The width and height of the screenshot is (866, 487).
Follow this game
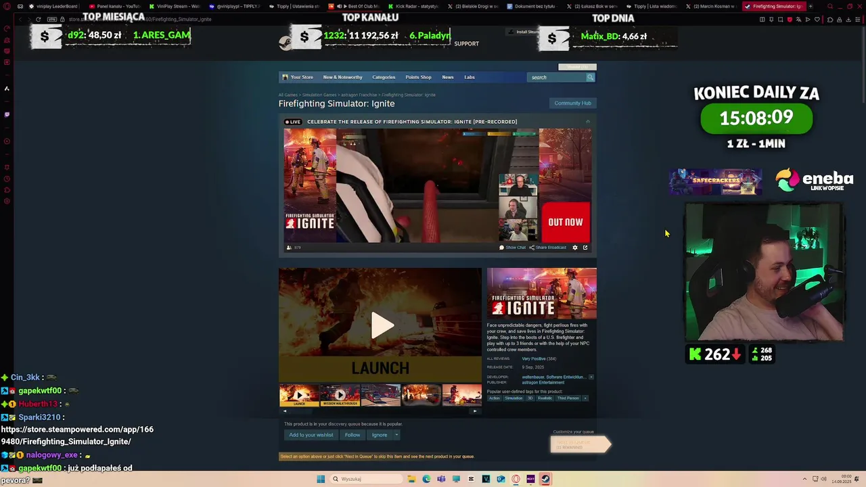tap(352, 435)
